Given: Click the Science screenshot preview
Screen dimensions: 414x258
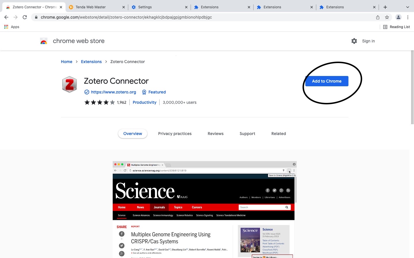Looking at the screenshot, I should click(204, 210).
